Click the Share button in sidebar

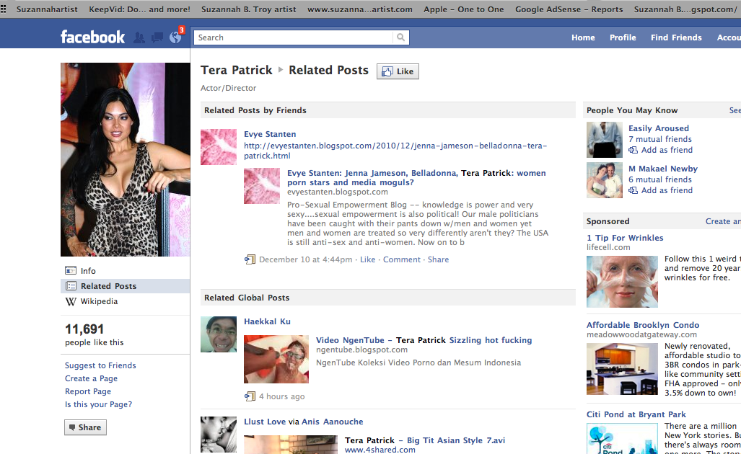click(x=85, y=427)
